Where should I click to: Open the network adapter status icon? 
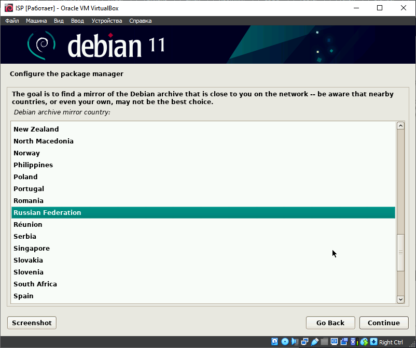click(x=304, y=342)
